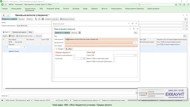Open the ТМЦ menu
190x107 pixels.
pyautogui.click(x=41, y=9)
